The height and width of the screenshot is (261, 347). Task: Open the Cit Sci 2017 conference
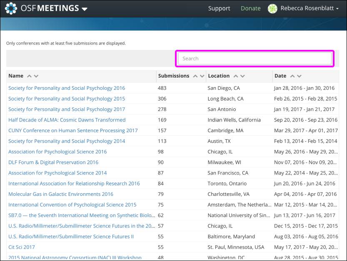pyautogui.click(x=22, y=247)
